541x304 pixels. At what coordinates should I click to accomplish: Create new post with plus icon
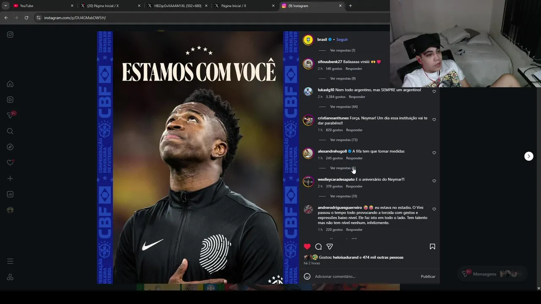point(10,179)
